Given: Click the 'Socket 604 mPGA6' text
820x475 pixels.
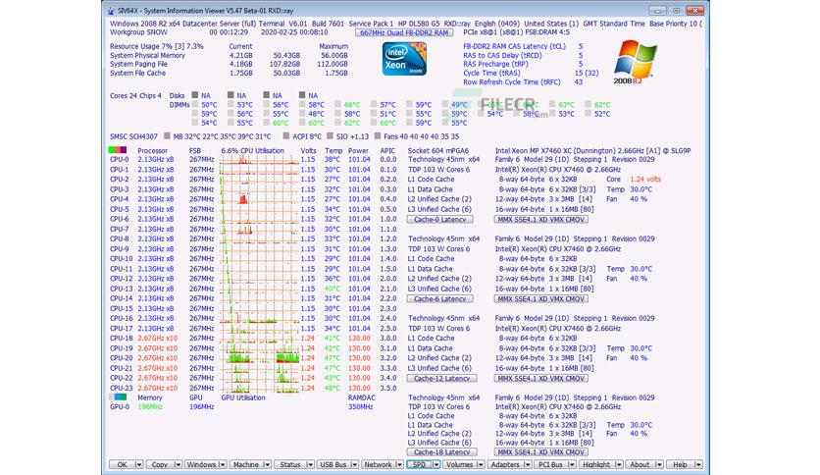Looking at the screenshot, I should [438, 151].
